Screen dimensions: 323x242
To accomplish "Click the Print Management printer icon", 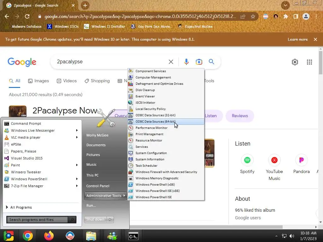I will tap(131, 134).
